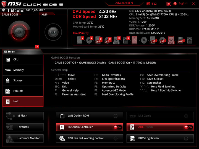Open the BIOS search magnifier icon
This screenshot has height=149, width=199.
(x=169, y=4)
